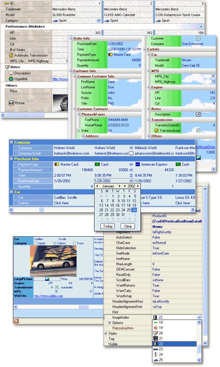Open the ImageIndex dropdown showing 22
The image size is (220, 367).
(x=199, y=317)
